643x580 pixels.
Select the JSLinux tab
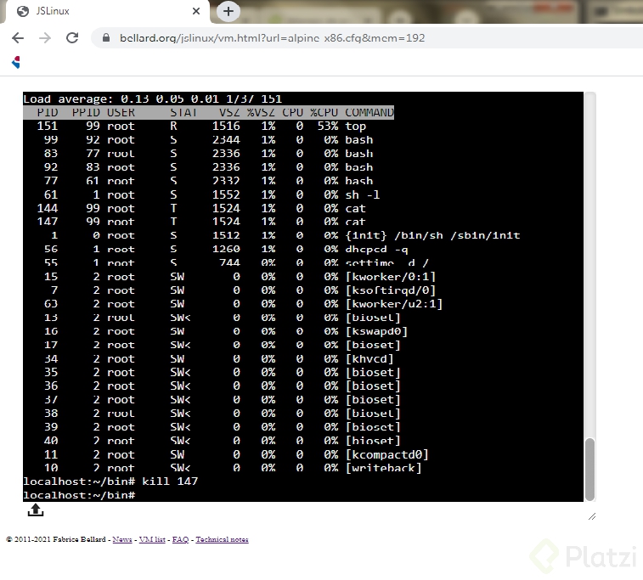(107, 12)
